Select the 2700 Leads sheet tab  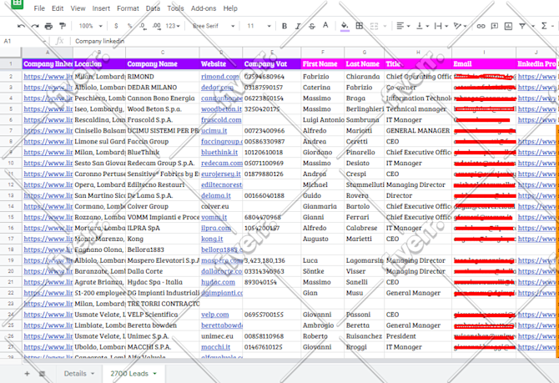133,373
